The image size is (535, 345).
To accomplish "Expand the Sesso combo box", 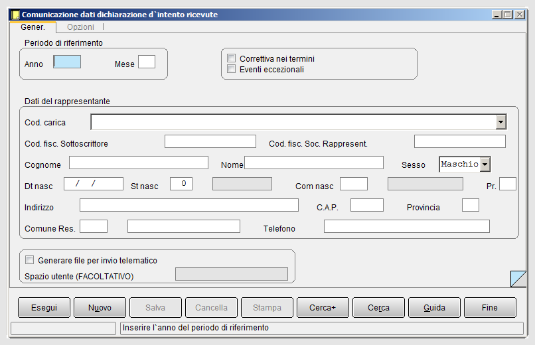I will click(485, 165).
